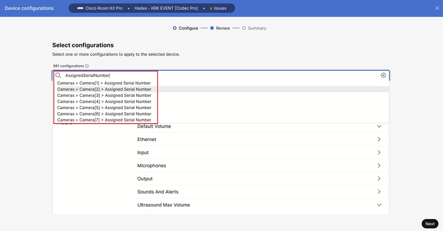Go to the Review step
Screen dimensions: 443x231
point(220,28)
